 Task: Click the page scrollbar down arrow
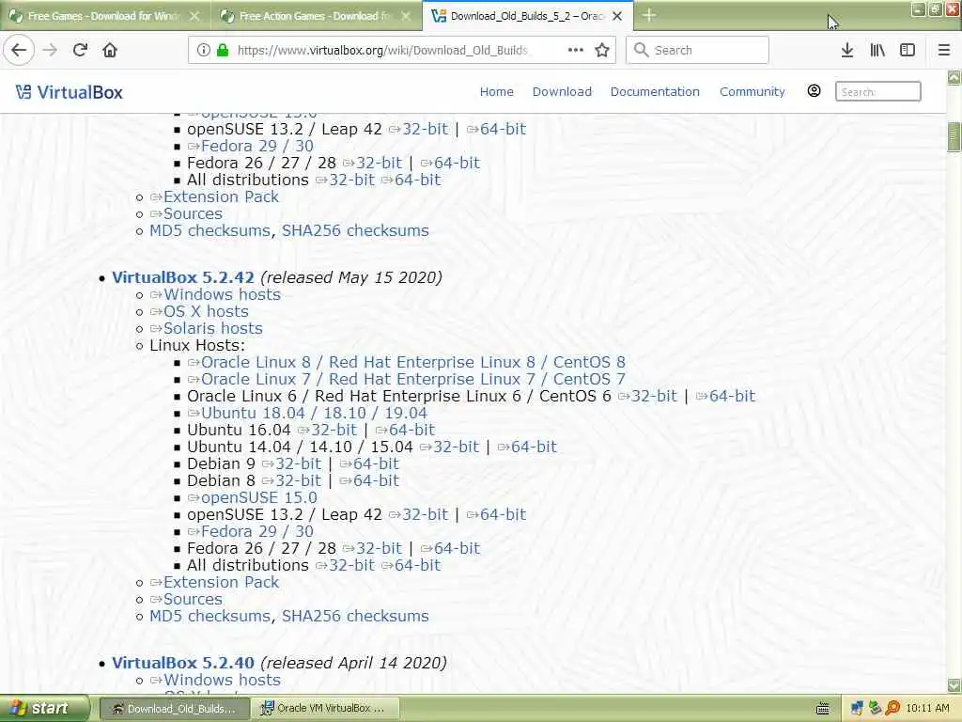(x=954, y=685)
